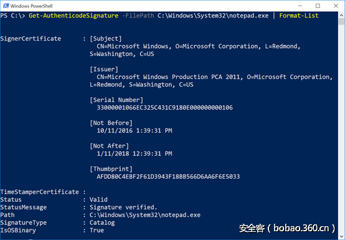Click the [Not Before] heading
345x240 pixels.
click(111, 123)
